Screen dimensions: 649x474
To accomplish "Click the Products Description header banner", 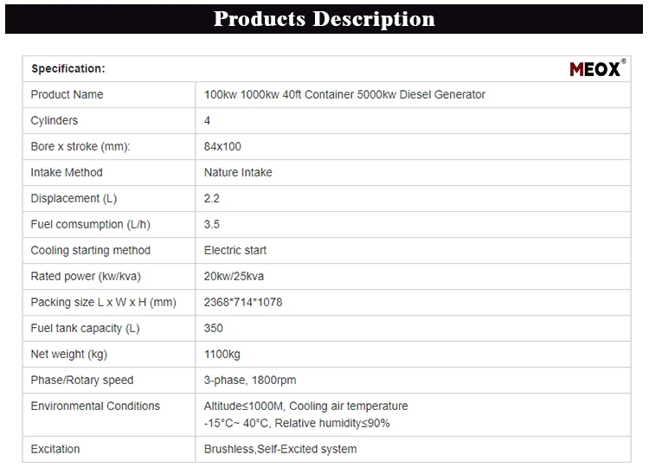I will click(x=324, y=18).
